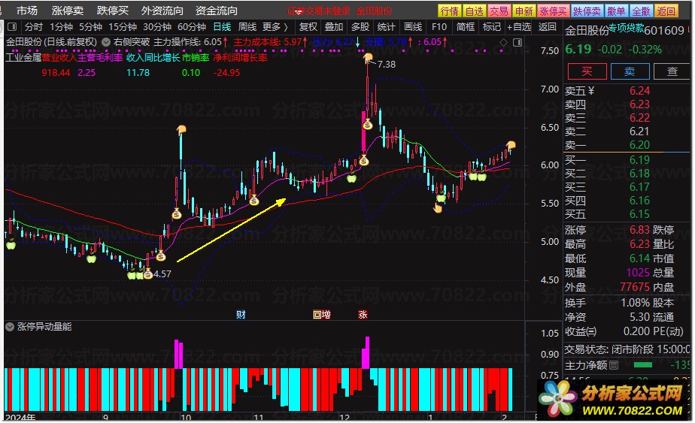Select the 日线 daily chart tab

pyautogui.click(x=222, y=27)
